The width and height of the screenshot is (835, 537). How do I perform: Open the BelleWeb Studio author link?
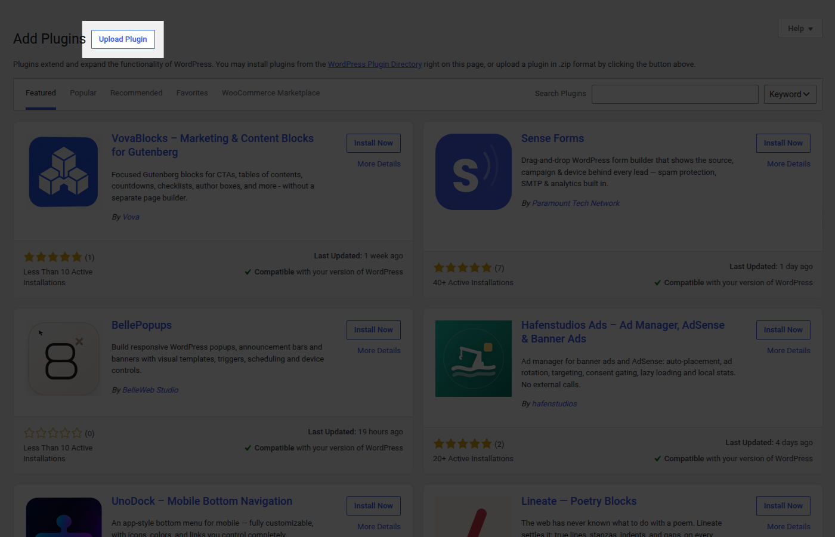pos(150,390)
